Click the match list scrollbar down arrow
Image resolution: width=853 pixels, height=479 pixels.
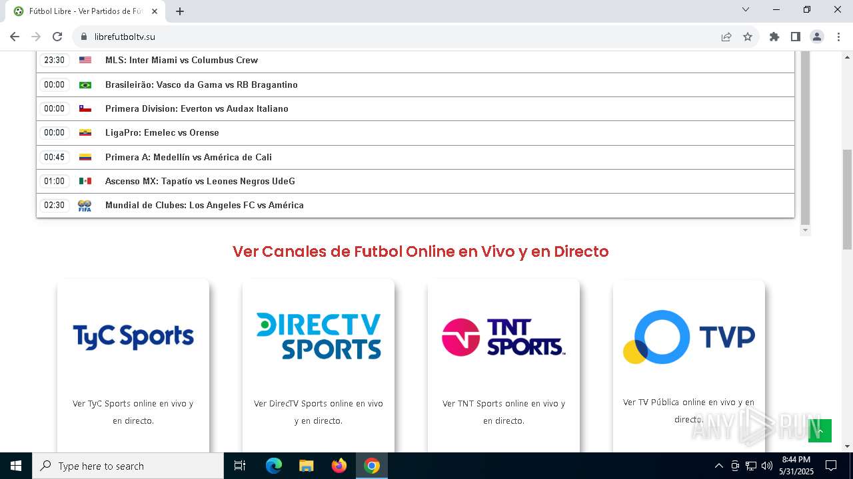[x=805, y=230]
